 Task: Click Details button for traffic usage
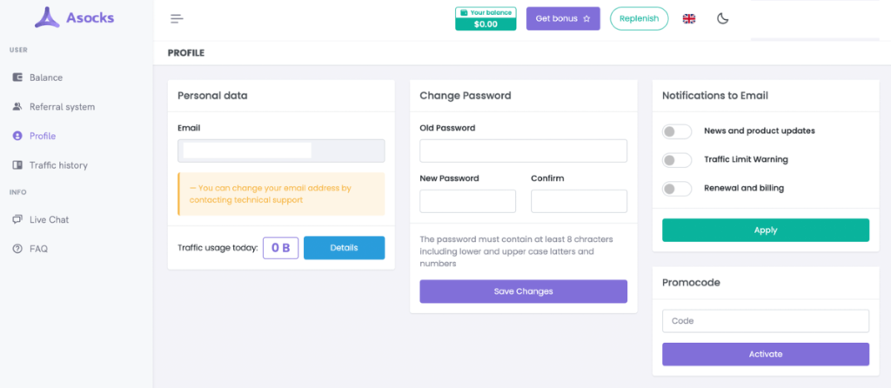click(x=344, y=248)
